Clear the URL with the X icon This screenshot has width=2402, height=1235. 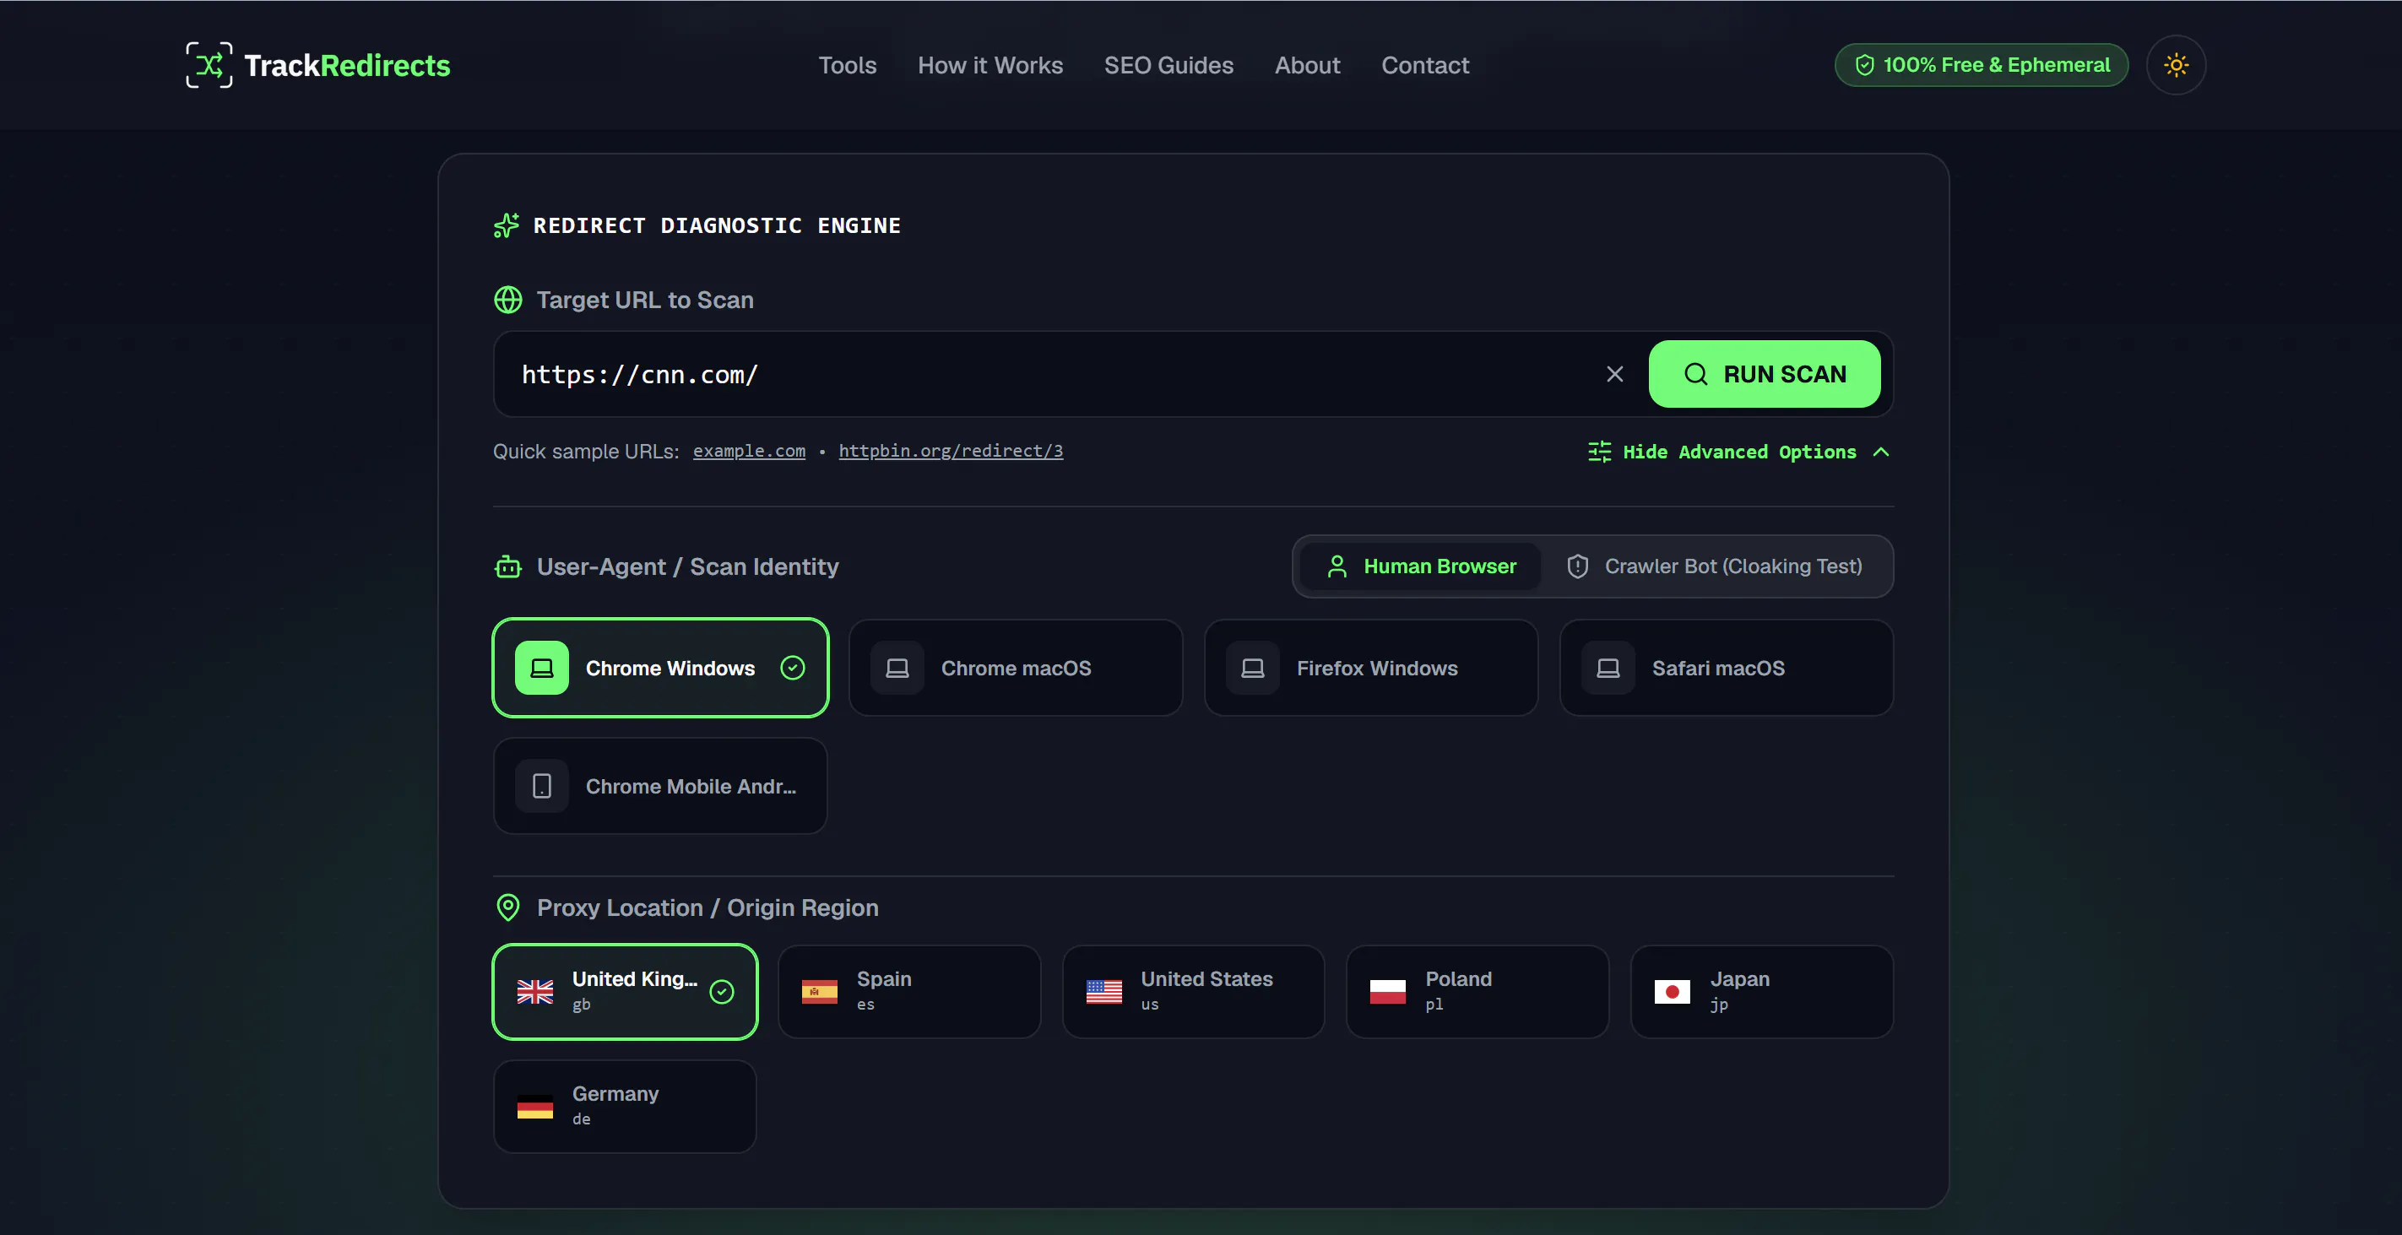click(1615, 374)
